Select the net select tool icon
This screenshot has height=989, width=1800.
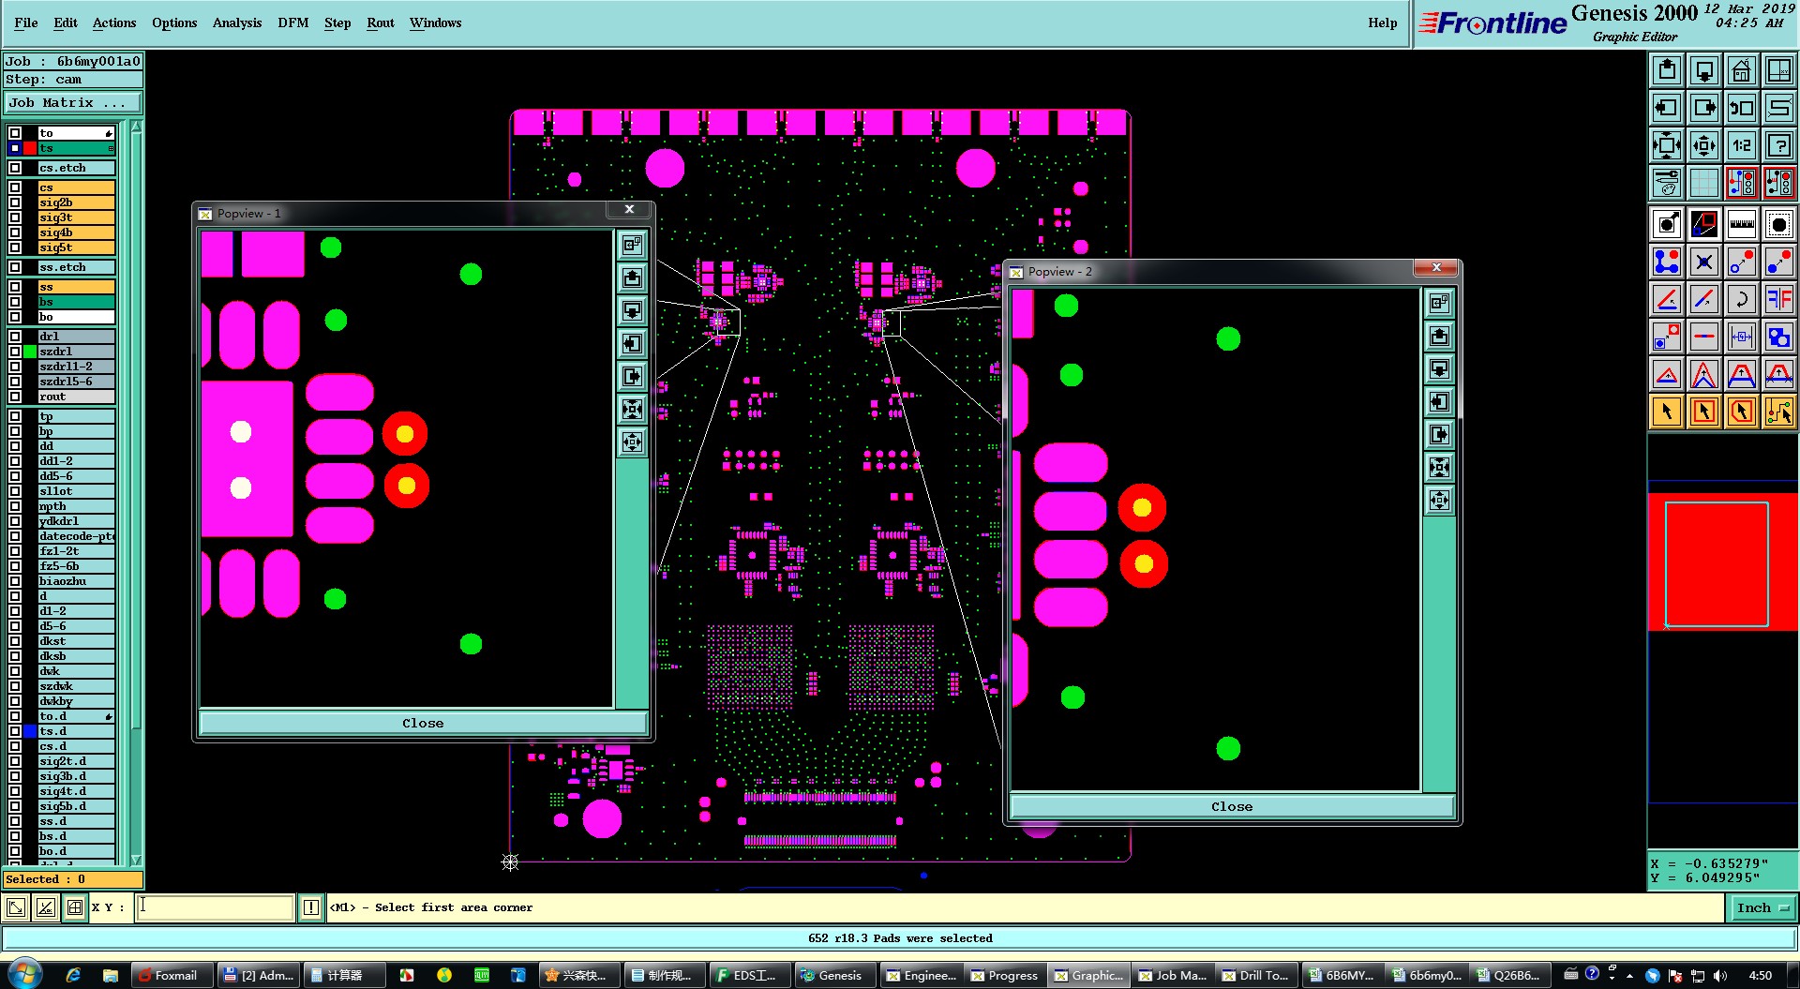tap(1779, 412)
